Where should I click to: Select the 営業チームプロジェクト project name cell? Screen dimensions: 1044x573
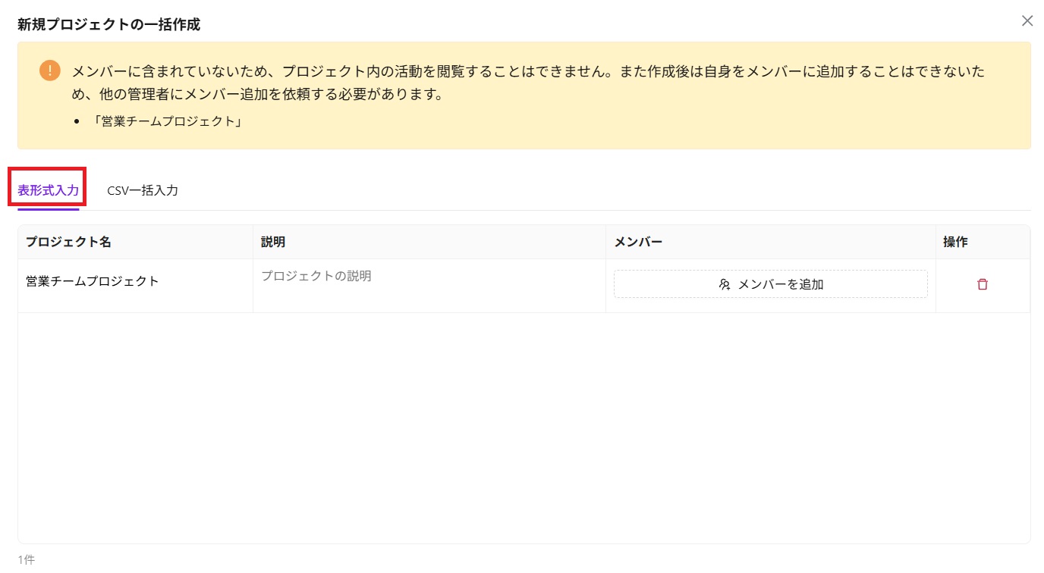point(136,286)
